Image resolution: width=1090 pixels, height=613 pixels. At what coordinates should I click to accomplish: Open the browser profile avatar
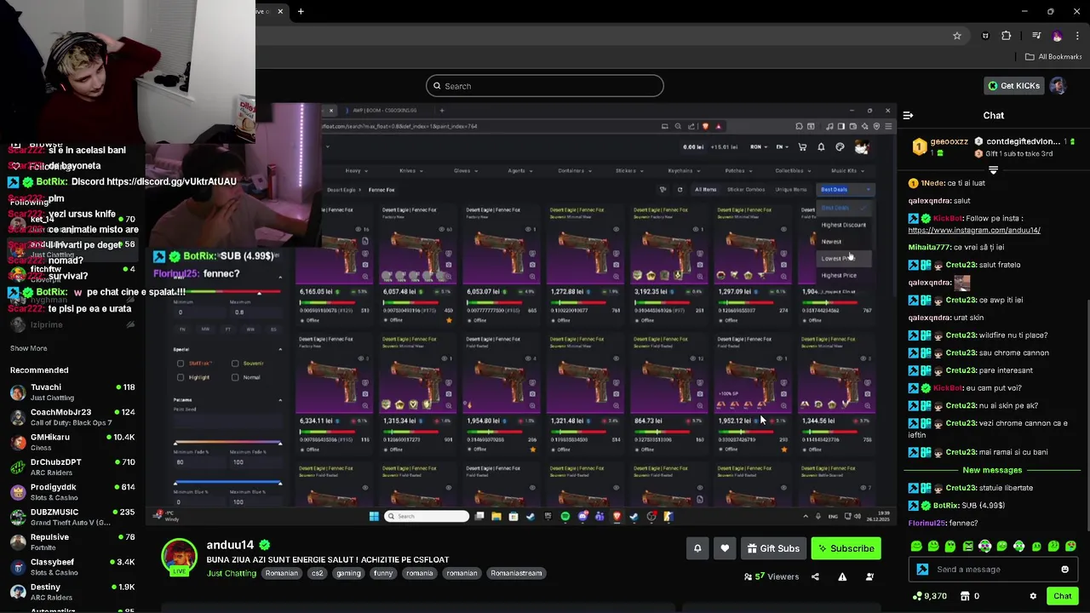[x=1057, y=36]
